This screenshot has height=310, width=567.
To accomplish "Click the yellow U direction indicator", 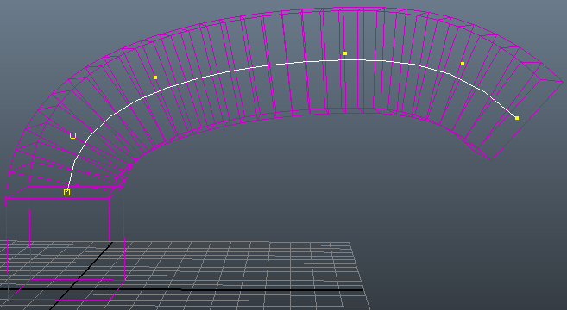I will click(x=72, y=136).
